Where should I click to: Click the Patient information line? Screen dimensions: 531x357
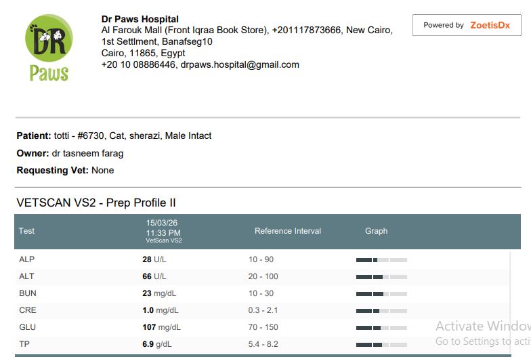[x=114, y=135]
